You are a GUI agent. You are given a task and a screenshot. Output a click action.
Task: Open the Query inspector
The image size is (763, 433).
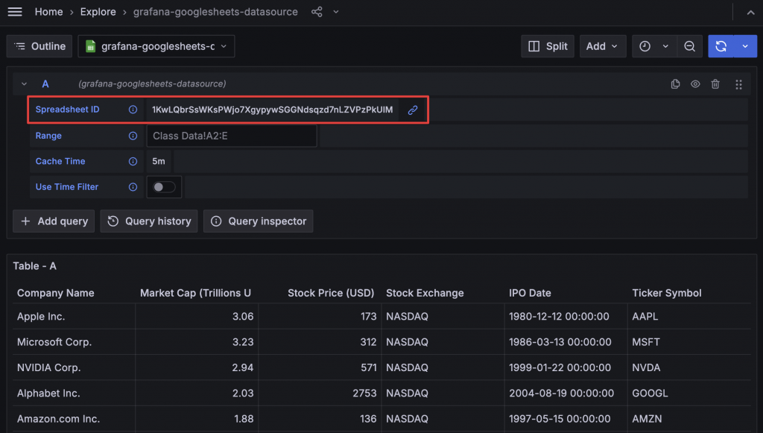pos(258,221)
